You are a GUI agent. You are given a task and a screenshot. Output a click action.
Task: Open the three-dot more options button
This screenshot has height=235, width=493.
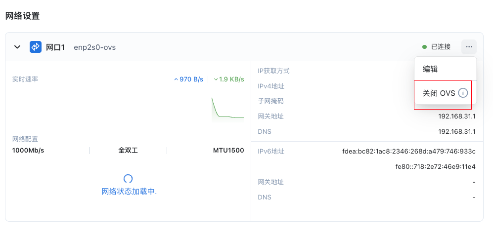(469, 47)
